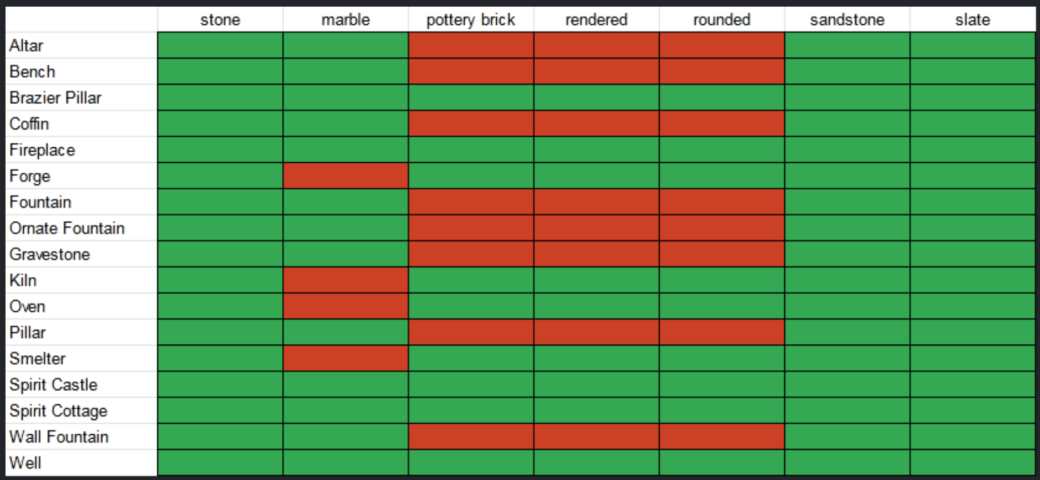Click the stone column header
Image resolution: width=1040 pixels, height=480 pixels.
click(220, 20)
